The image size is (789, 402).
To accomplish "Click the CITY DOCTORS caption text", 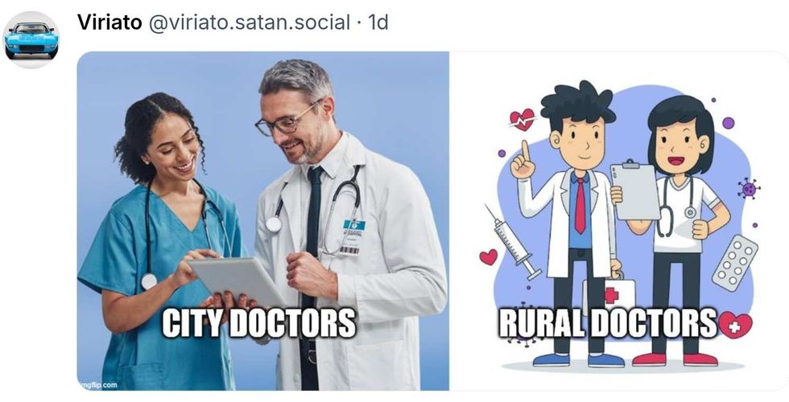I will (258, 322).
